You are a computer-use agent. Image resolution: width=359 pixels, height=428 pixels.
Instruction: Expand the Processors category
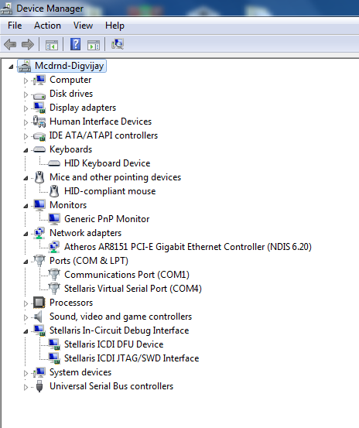26,303
